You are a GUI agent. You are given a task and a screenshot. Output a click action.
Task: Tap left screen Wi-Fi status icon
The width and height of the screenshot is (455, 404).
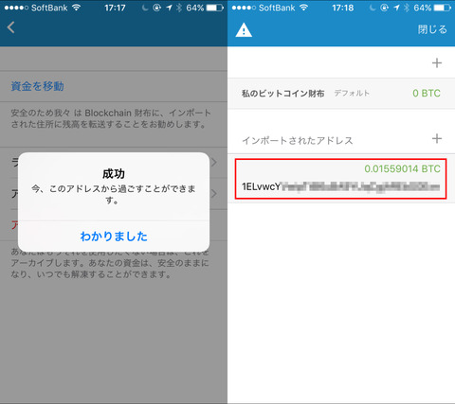click(77, 8)
